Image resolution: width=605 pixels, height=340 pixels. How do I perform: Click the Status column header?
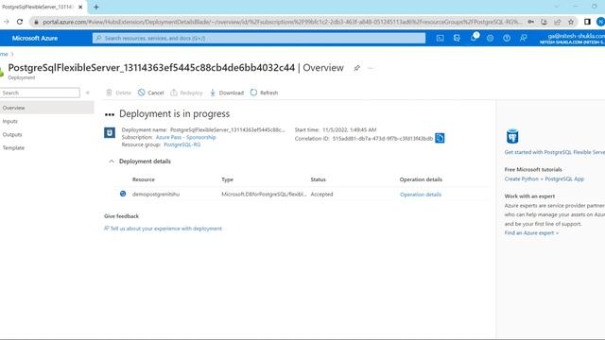[318, 179]
